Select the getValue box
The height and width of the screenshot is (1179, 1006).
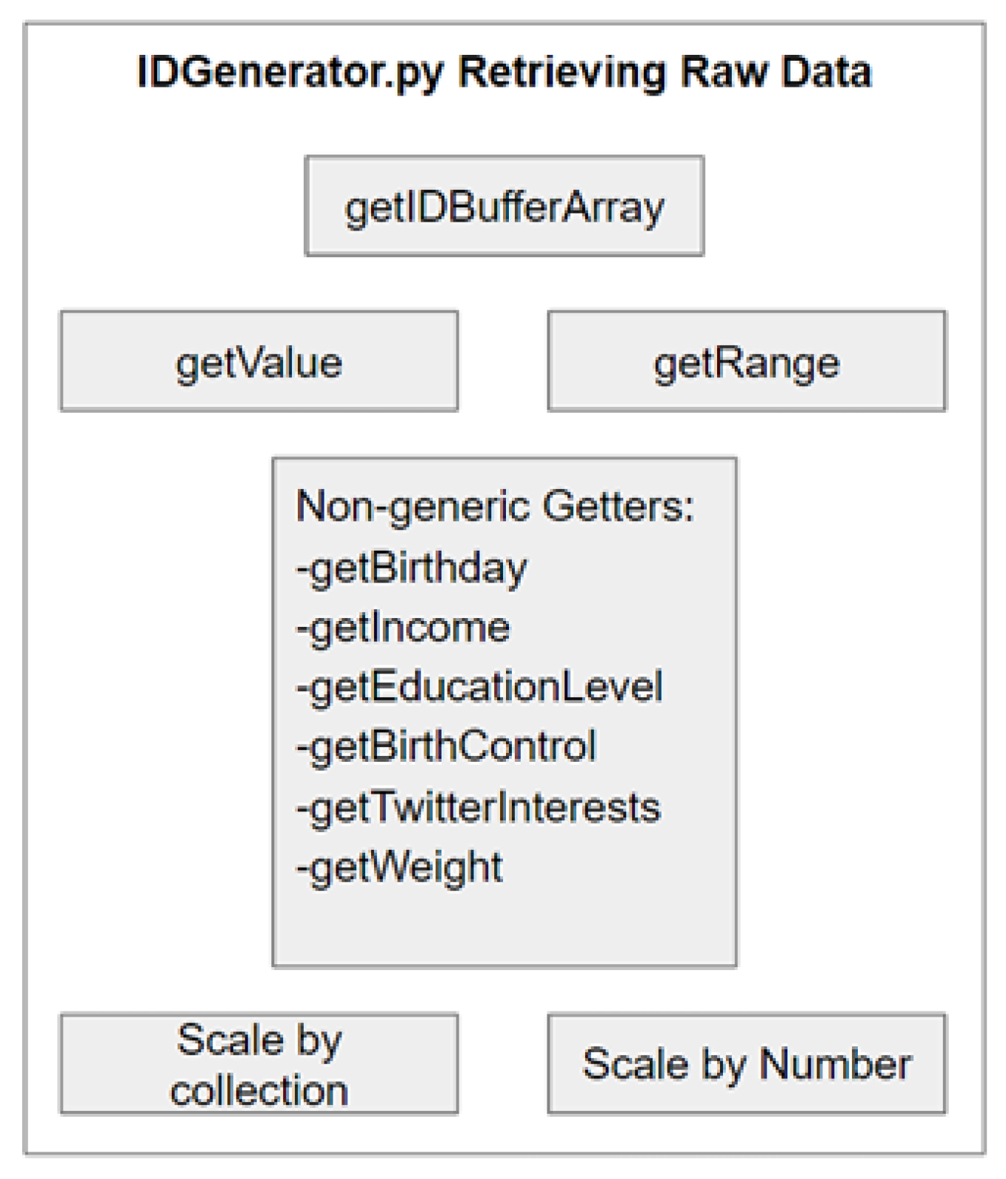click(x=259, y=362)
